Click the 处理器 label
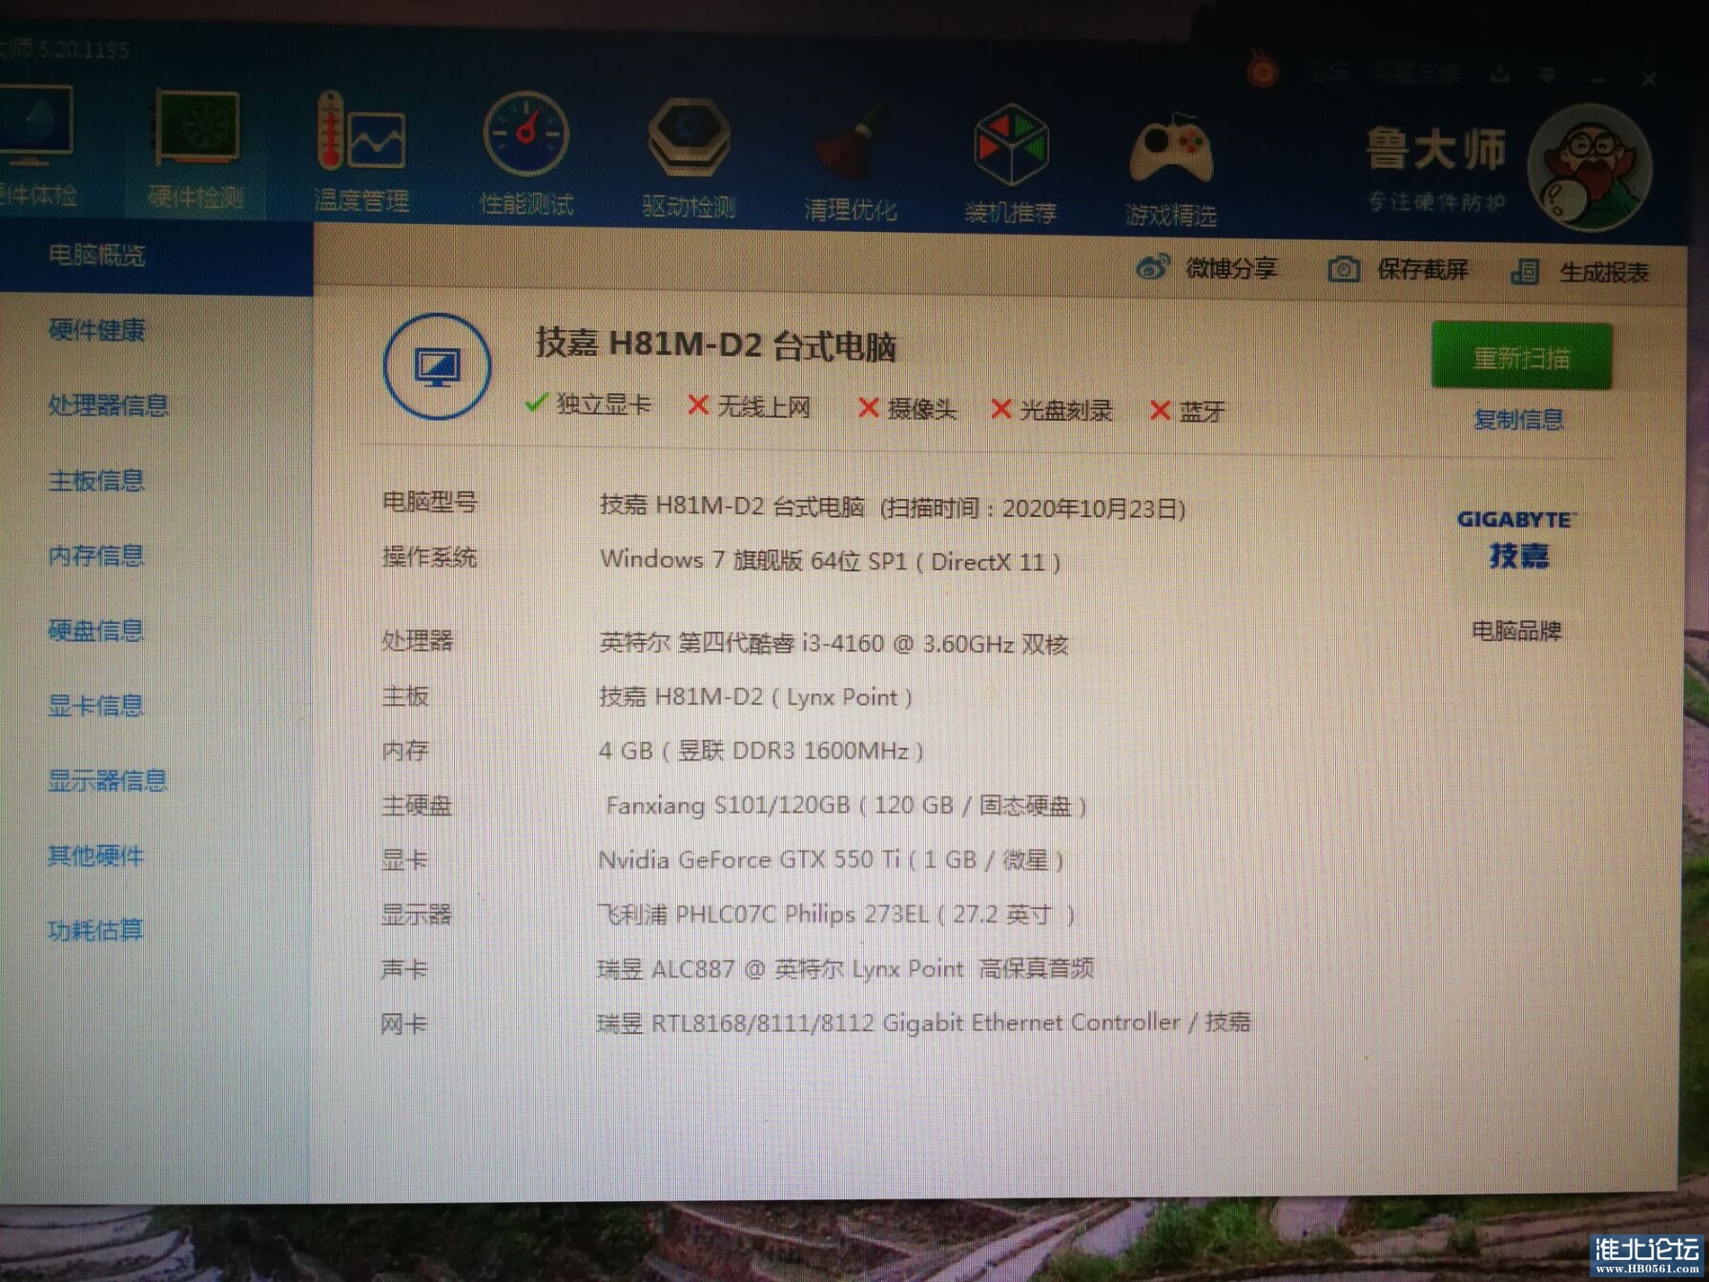Screen dimensions: 1709x1282 tap(418, 640)
